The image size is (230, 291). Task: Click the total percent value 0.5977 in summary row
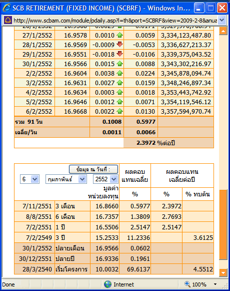tap(146, 122)
